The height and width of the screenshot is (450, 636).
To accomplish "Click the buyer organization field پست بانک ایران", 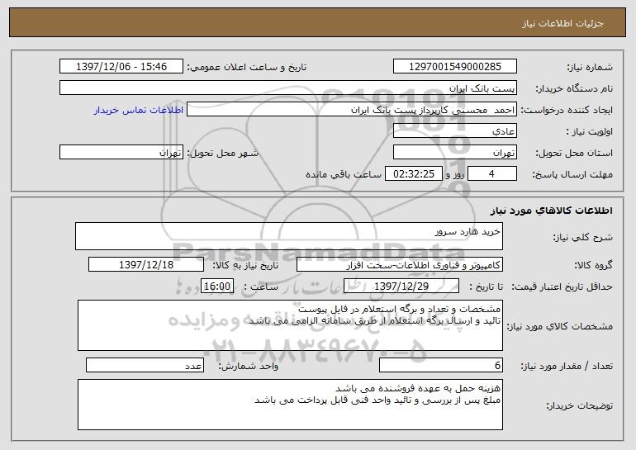I will pos(288,88).
